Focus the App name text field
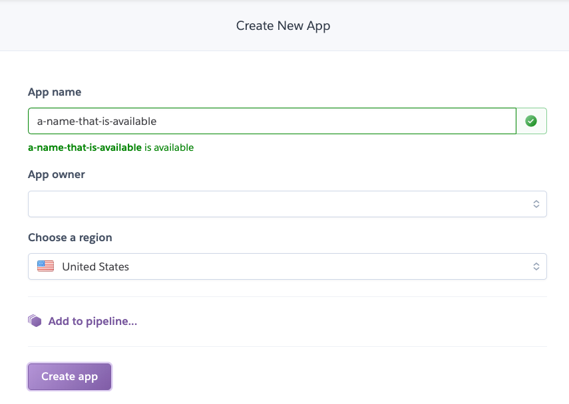The image size is (569, 404). coord(333,121)
